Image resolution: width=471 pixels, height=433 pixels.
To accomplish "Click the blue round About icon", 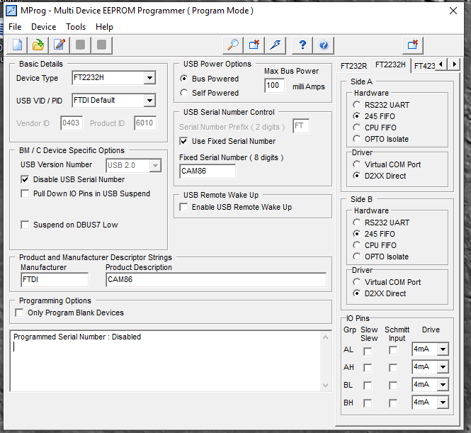I will tap(324, 45).
